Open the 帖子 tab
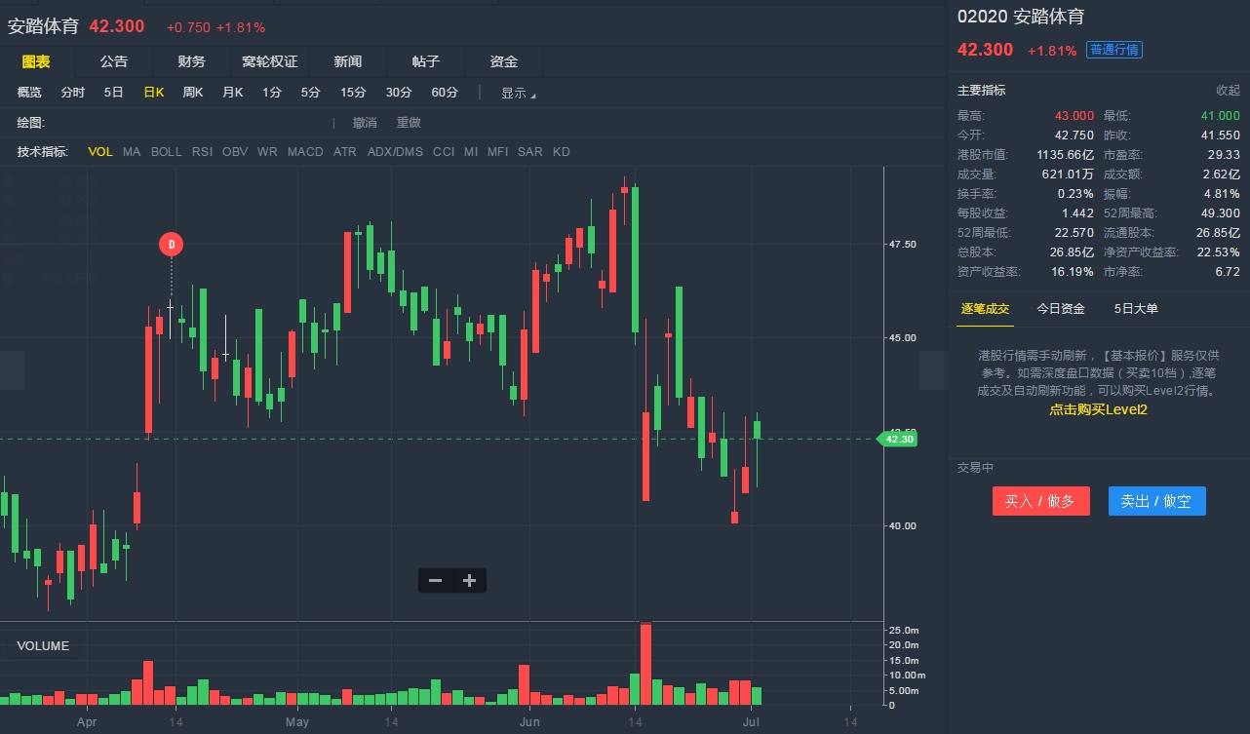Viewport: 1250px width, 734px height. coord(426,61)
